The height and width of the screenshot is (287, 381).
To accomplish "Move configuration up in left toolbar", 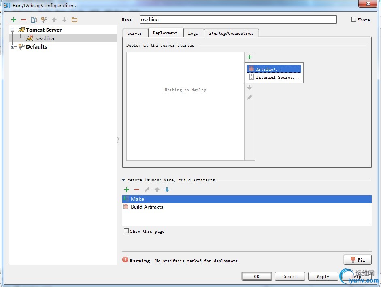I will [x=54, y=20].
